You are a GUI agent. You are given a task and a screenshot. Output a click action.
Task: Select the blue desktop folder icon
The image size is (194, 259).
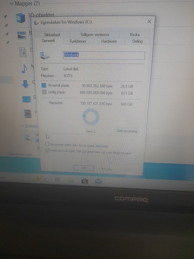[x=27, y=100]
